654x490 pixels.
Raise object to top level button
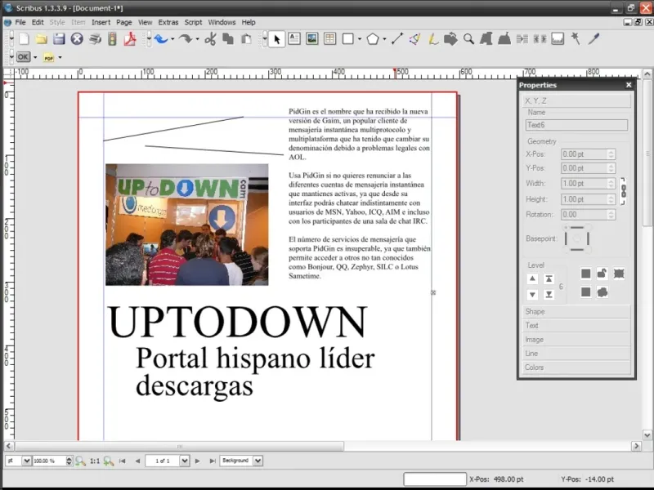coord(549,279)
